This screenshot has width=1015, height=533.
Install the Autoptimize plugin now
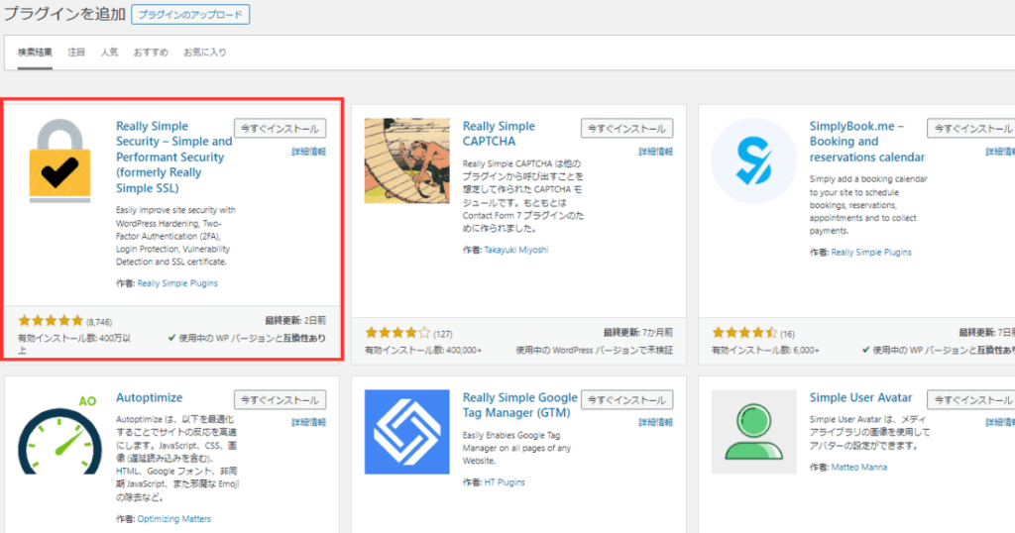280,400
